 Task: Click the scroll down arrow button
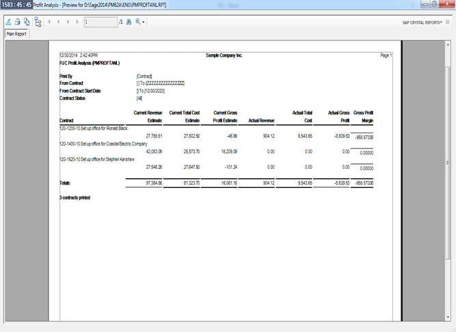449,317
